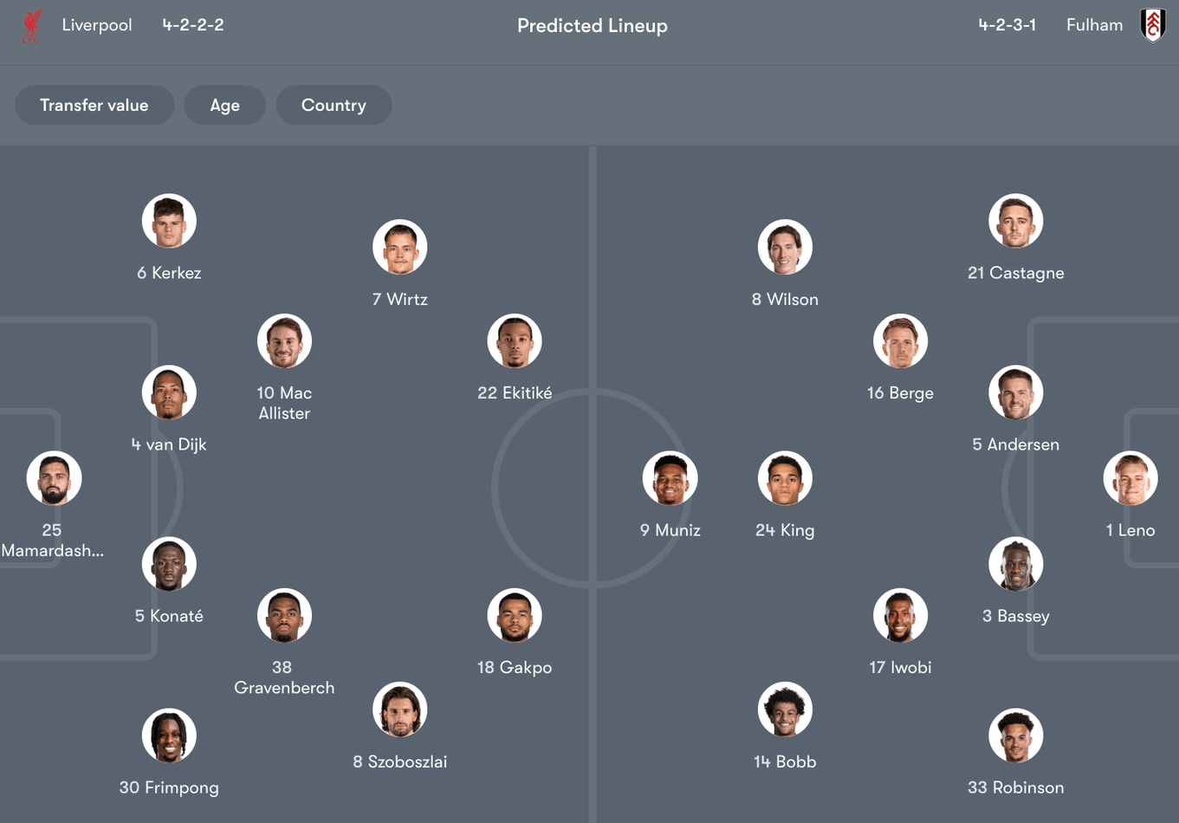Viewport: 1179px width, 823px height.
Task: Open the Fulham team name link
Action: click(1094, 25)
